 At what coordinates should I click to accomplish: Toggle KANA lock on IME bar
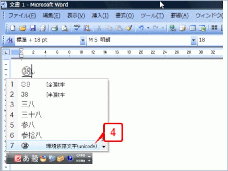[x=81, y=161]
